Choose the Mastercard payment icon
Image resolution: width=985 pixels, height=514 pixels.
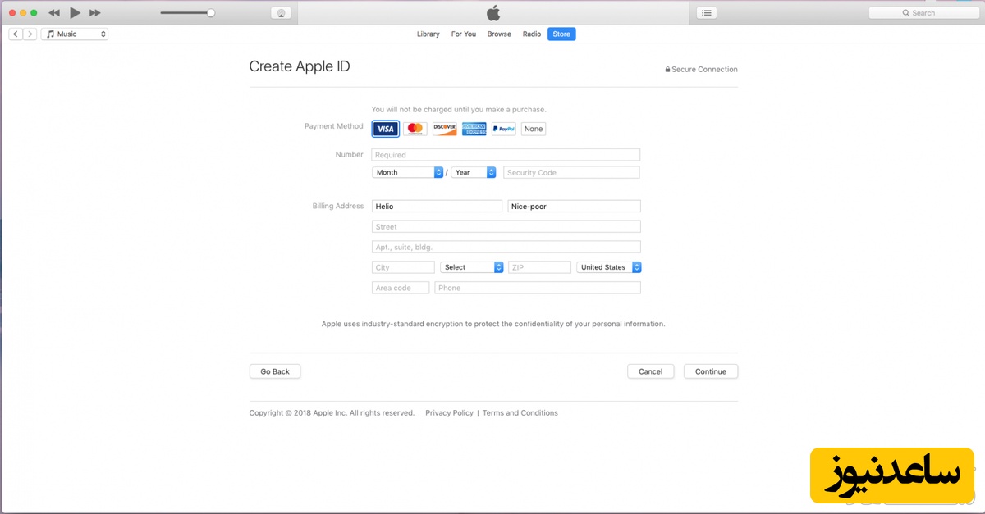pyautogui.click(x=415, y=129)
